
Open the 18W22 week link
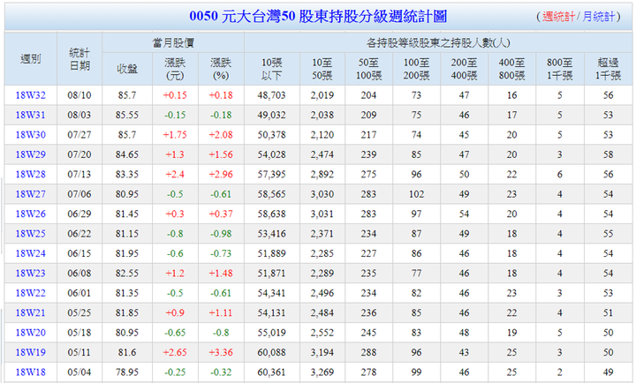click(30, 293)
